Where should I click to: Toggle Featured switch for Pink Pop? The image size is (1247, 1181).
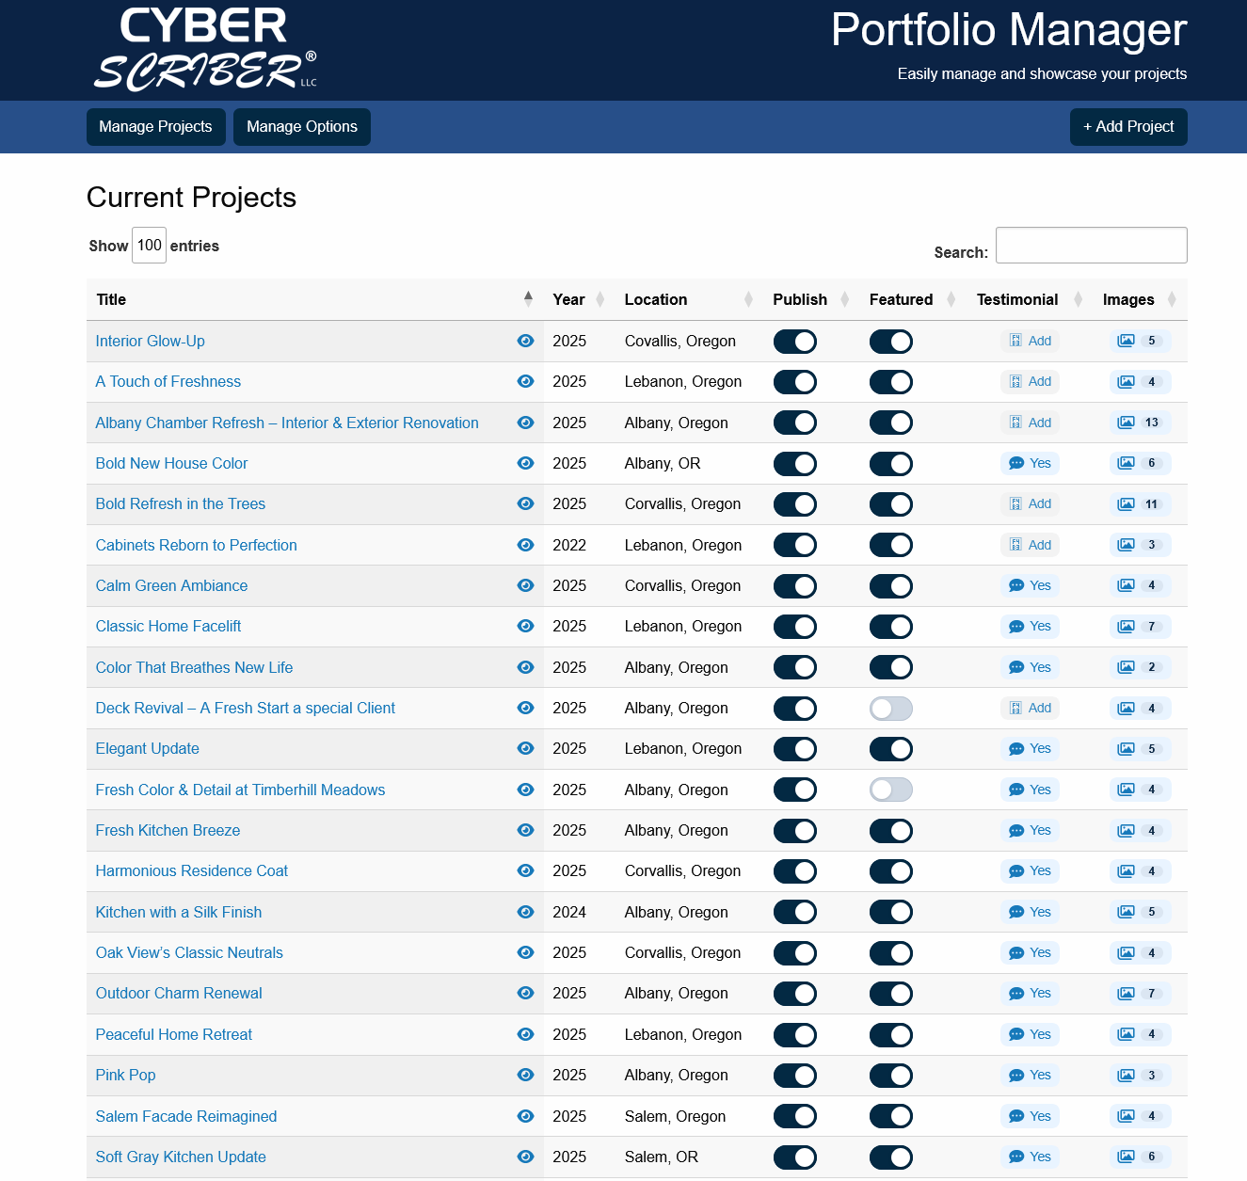coord(891,1076)
